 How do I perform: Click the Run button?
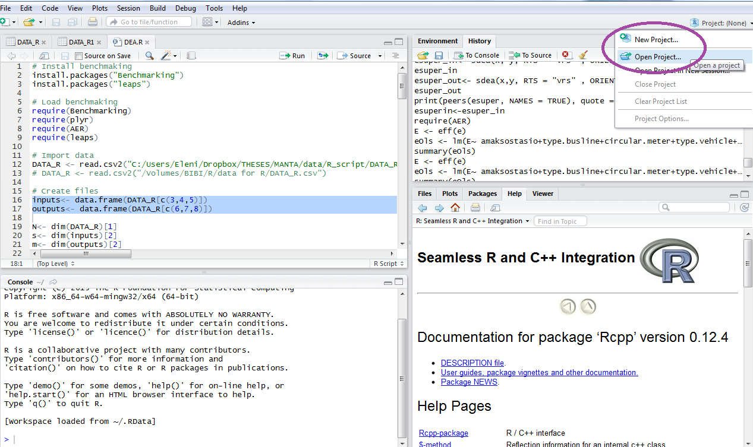pos(292,56)
